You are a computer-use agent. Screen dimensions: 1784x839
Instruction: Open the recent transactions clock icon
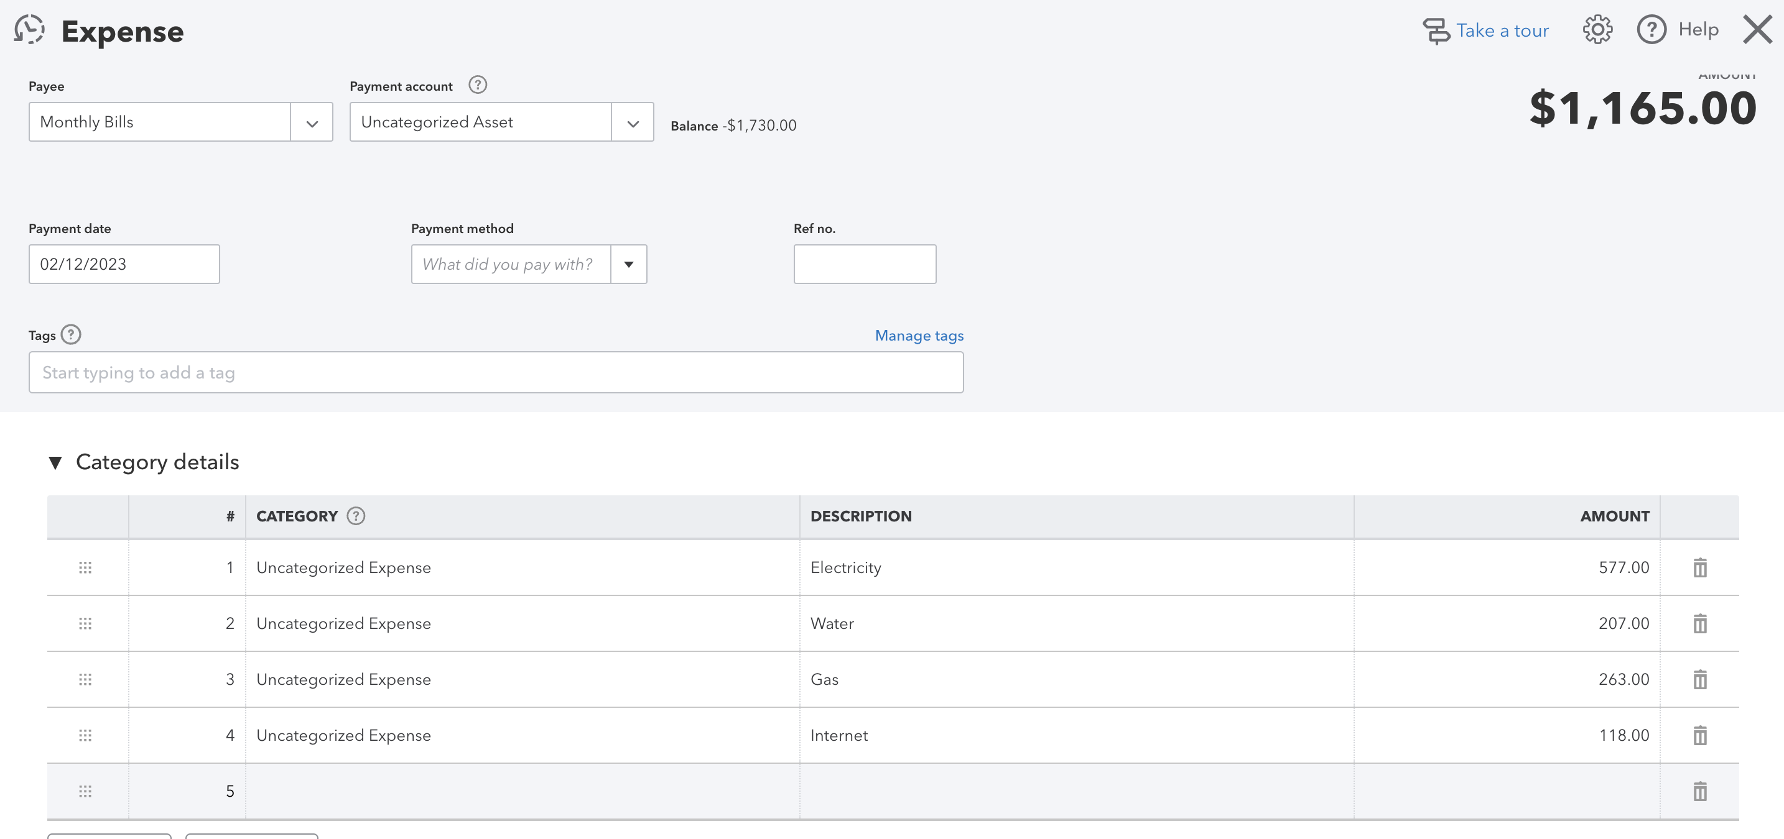(x=29, y=29)
